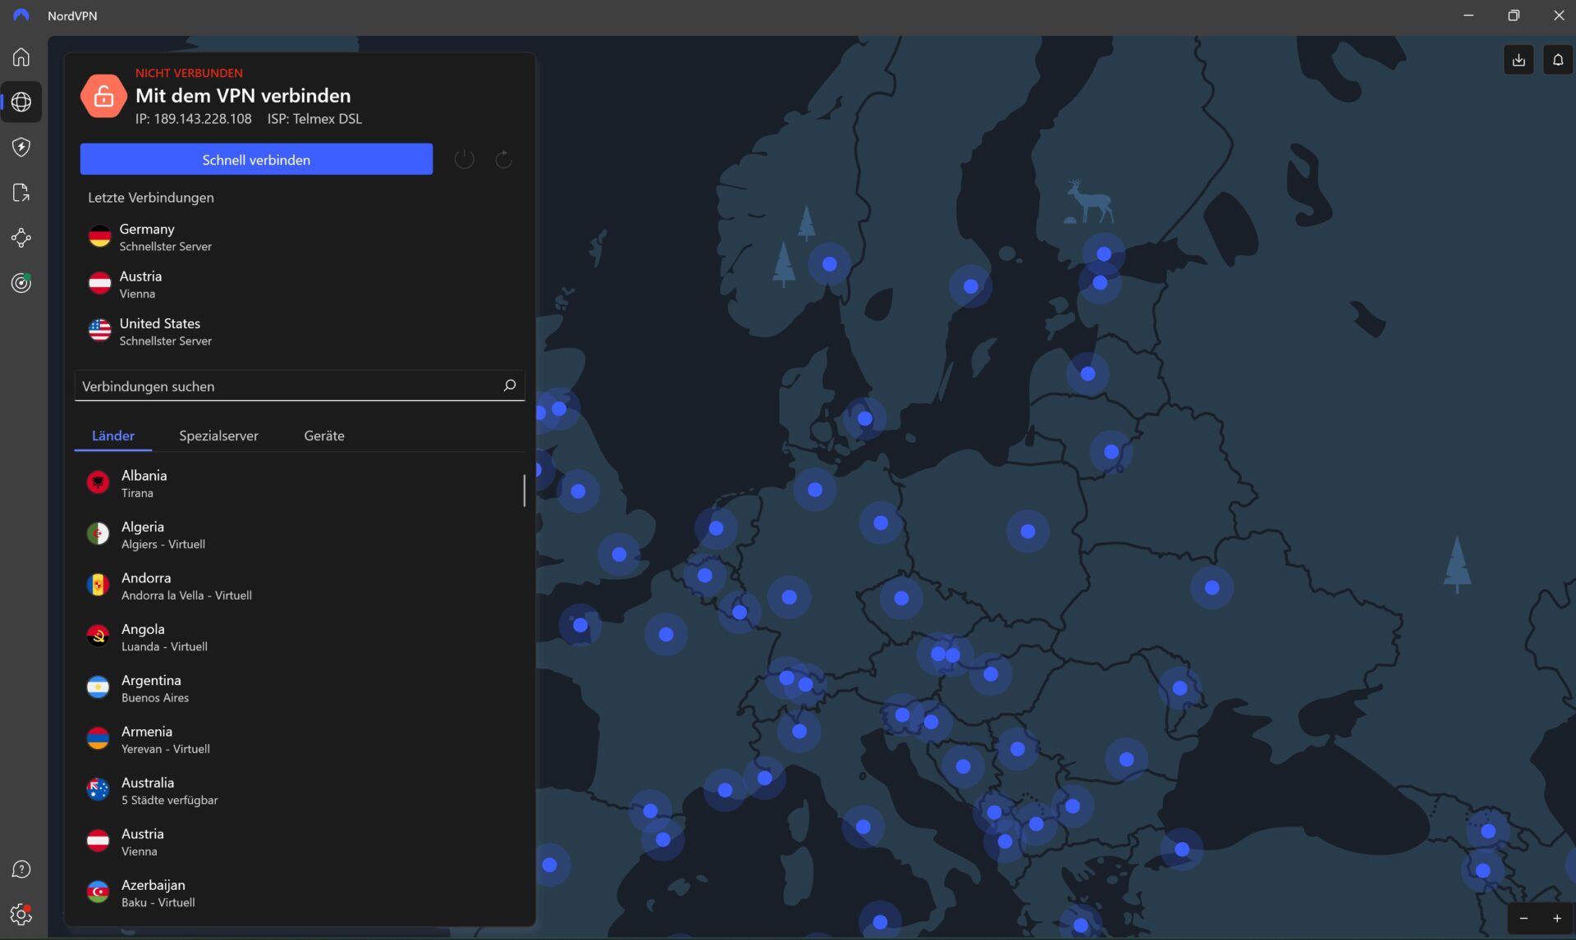Open the Home sidebar icon
Screen dimensions: 1576x940
point(21,57)
